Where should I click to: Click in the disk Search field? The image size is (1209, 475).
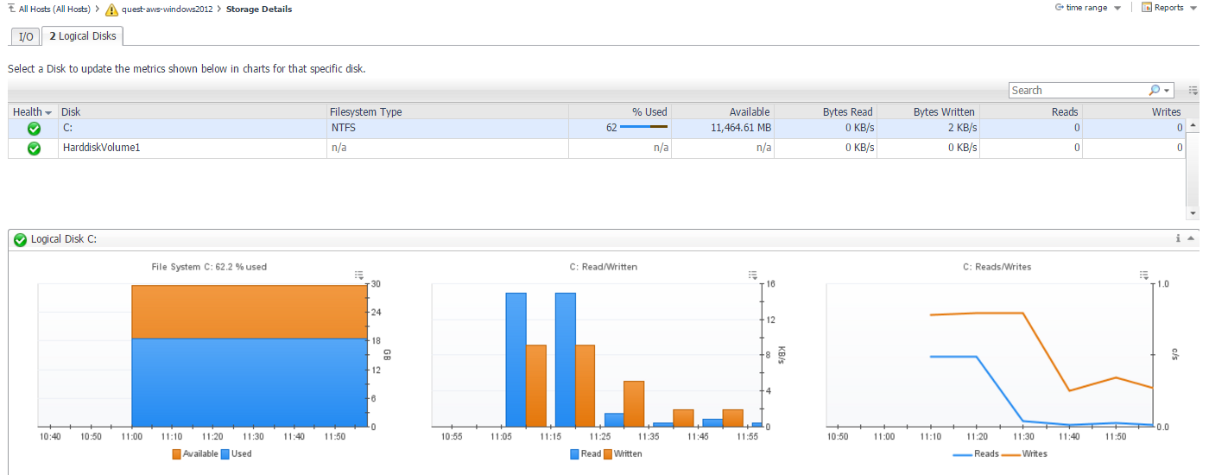pyautogui.click(x=1078, y=90)
